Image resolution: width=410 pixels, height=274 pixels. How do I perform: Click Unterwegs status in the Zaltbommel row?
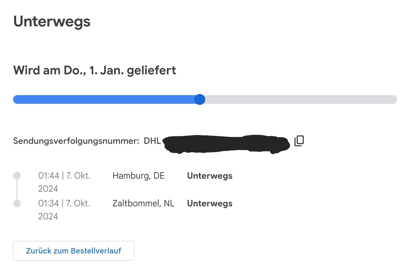pos(210,204)
